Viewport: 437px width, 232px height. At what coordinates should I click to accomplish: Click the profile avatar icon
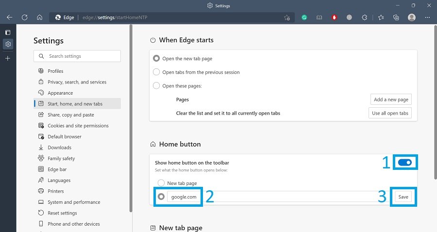point(412,17)
